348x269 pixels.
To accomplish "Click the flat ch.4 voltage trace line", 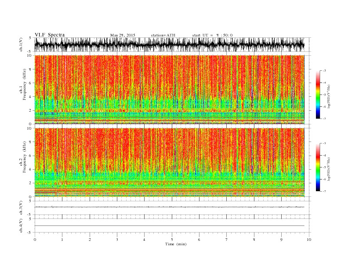I will click(169, 226).
